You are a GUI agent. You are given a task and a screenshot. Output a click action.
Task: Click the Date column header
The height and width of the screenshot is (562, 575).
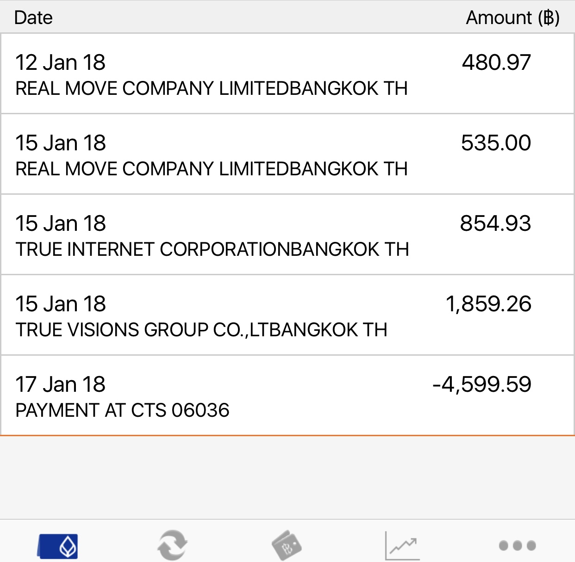coord(33,18)
